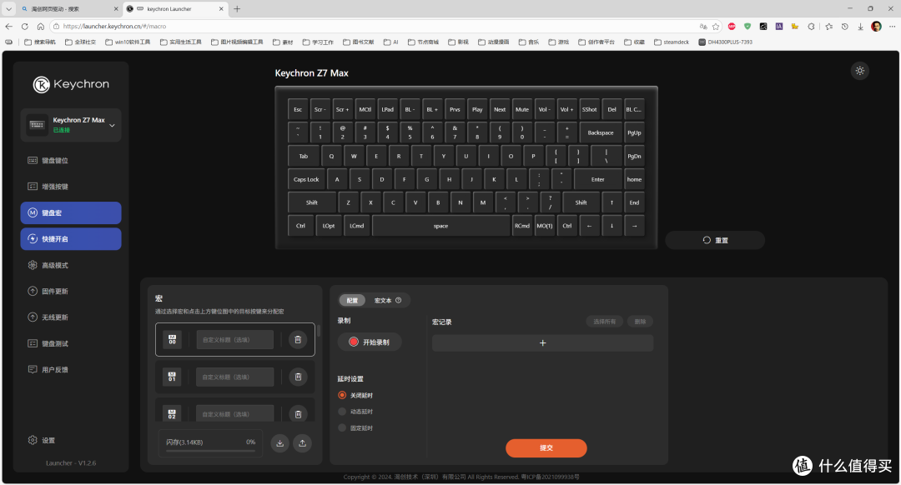The image size is (901, 485).
Task: Click the orange 提交 submit button
Action: (x=546, y=447)
